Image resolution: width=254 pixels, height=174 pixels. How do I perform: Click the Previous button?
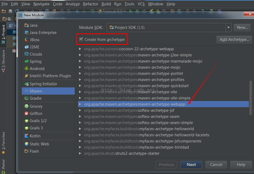point(166,164)
